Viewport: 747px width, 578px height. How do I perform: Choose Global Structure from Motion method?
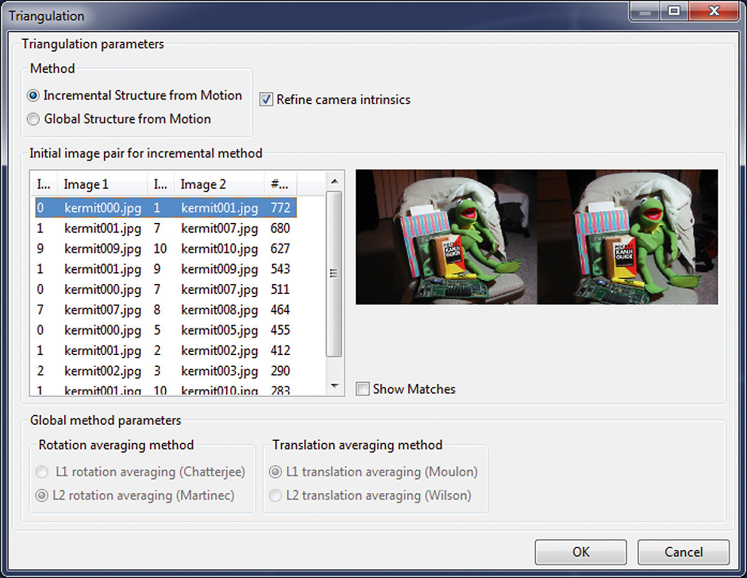(x=34, y=119)
